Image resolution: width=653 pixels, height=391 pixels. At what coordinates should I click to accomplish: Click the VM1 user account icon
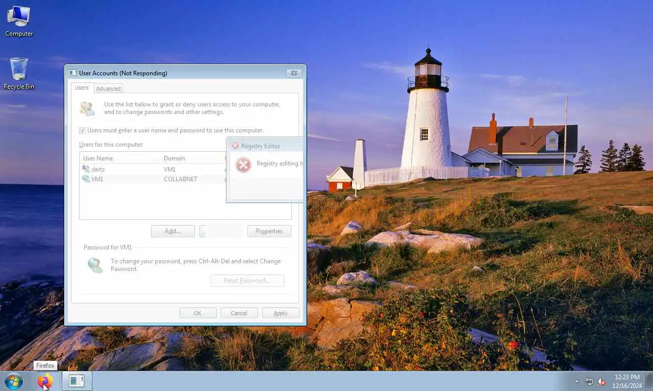point(86,179)
